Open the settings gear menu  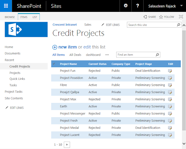[126, 6]
